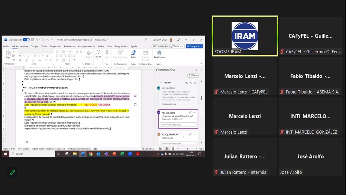Toggle the Autoguardado switch
The height and width of the screenshot is (195, 346).
click(x=26, y=40)
